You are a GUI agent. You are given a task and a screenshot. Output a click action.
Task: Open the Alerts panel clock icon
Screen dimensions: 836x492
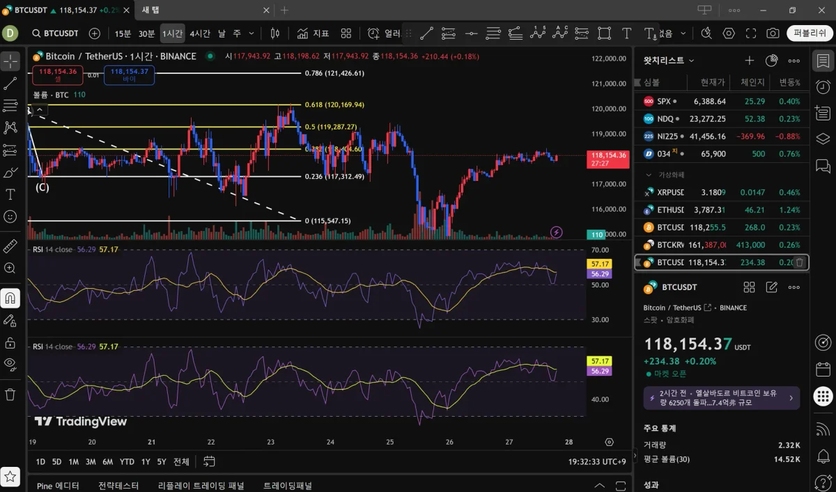click(823, 87)
